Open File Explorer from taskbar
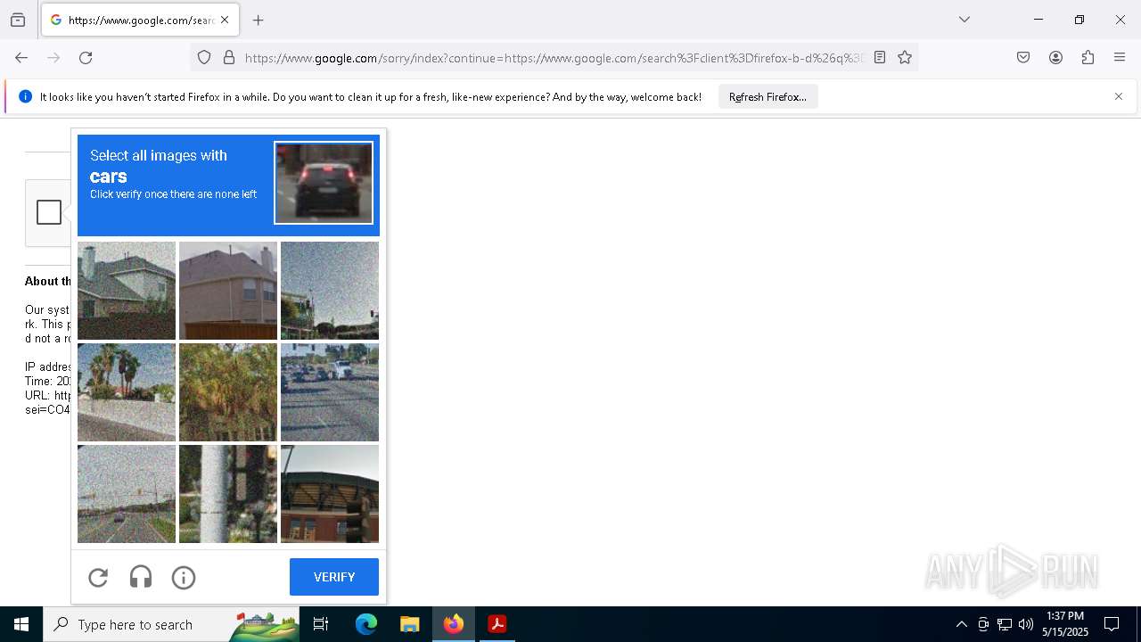1141x642 pixels. (x=409, y=624)
